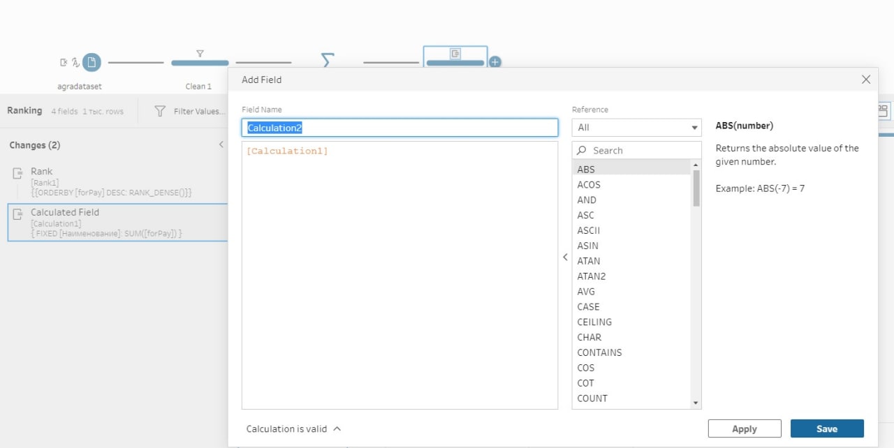This screenshot has height=448, width=894.
Task: Close the Add Field dialog
Action: pos(866,80)
